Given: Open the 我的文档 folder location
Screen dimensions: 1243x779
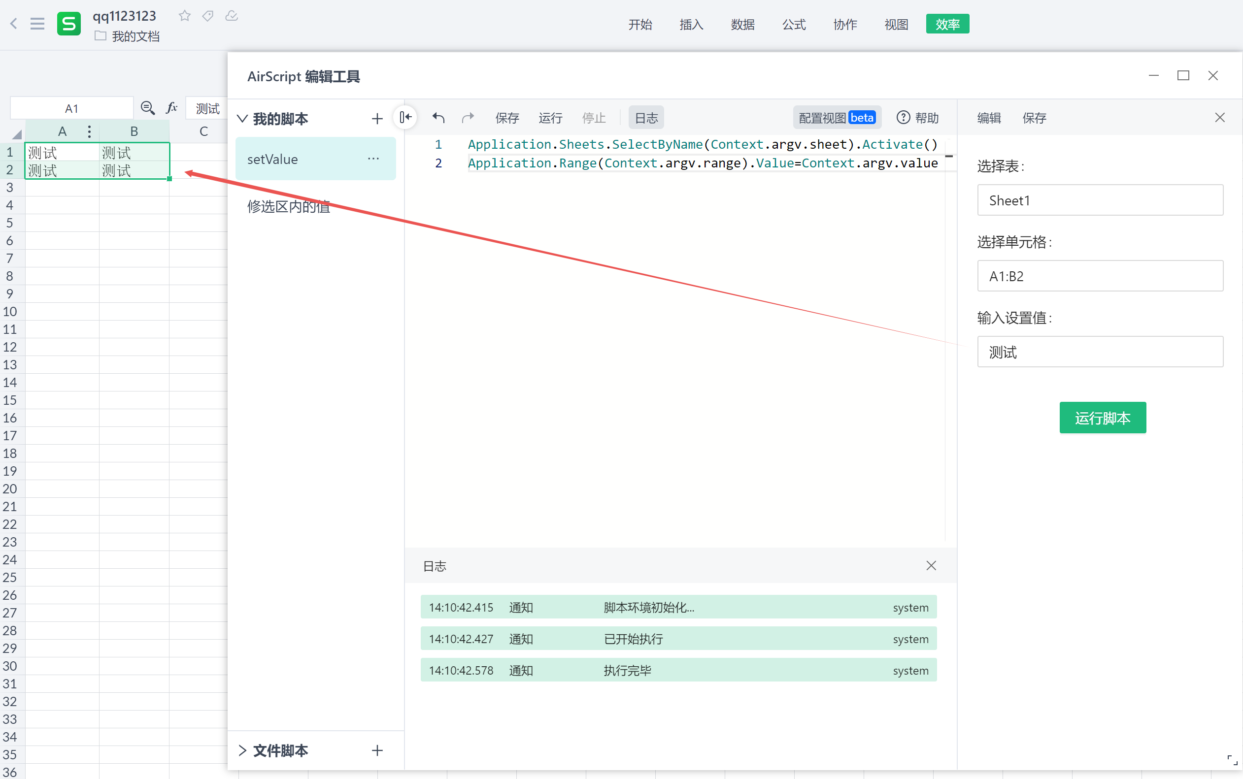Looking at the screenshot, I should click(127, 36).
